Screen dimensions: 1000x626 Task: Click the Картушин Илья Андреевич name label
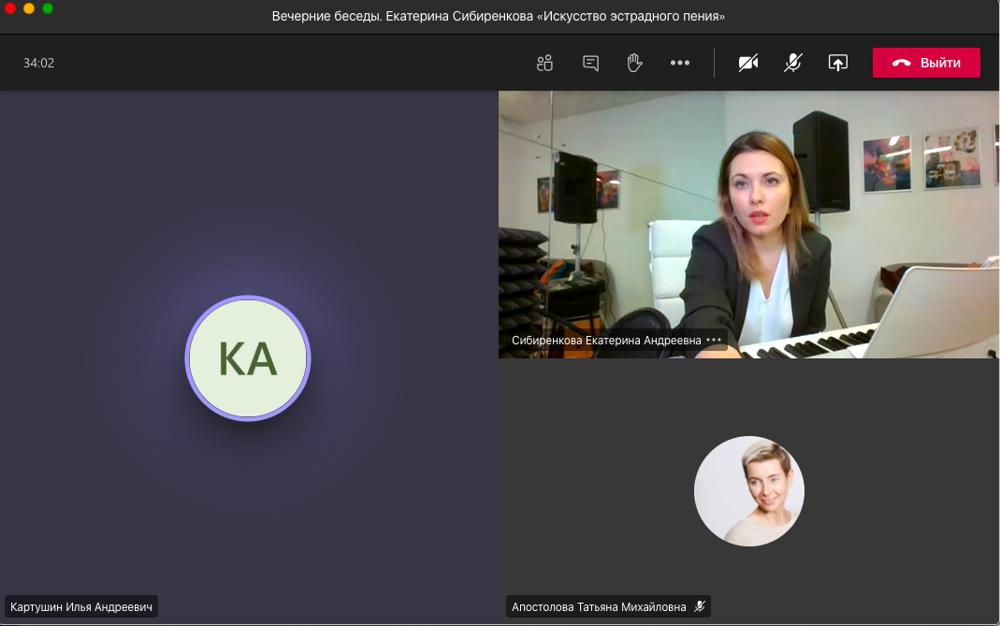tap(81, 606)
